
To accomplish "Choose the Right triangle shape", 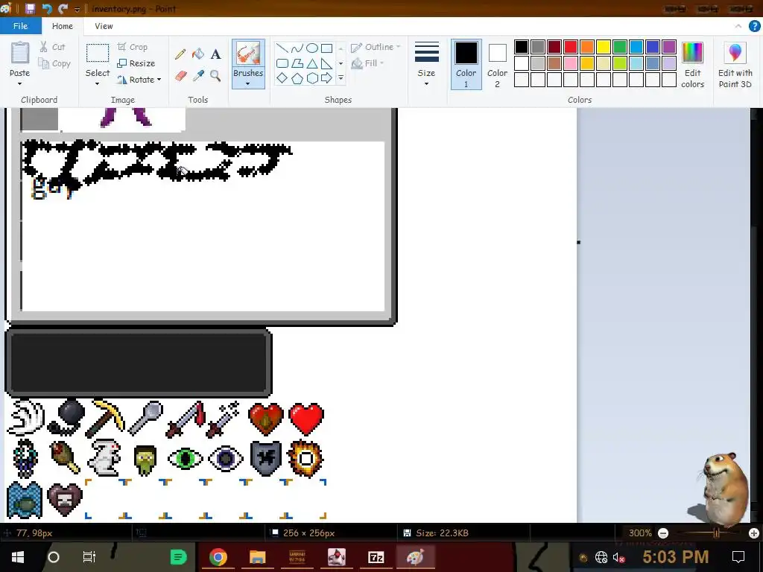I will [x=327, y=63].
